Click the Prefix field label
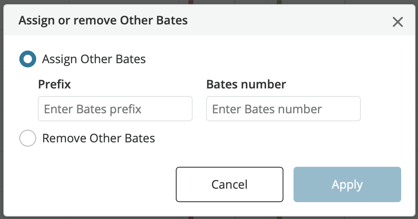This screenshot has height=219, width=418. 54,84
